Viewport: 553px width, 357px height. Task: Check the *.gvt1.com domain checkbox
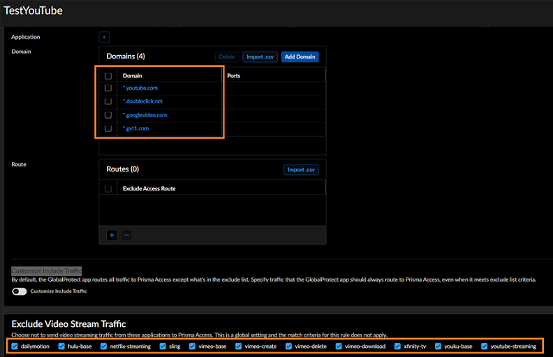pos(108,128)
